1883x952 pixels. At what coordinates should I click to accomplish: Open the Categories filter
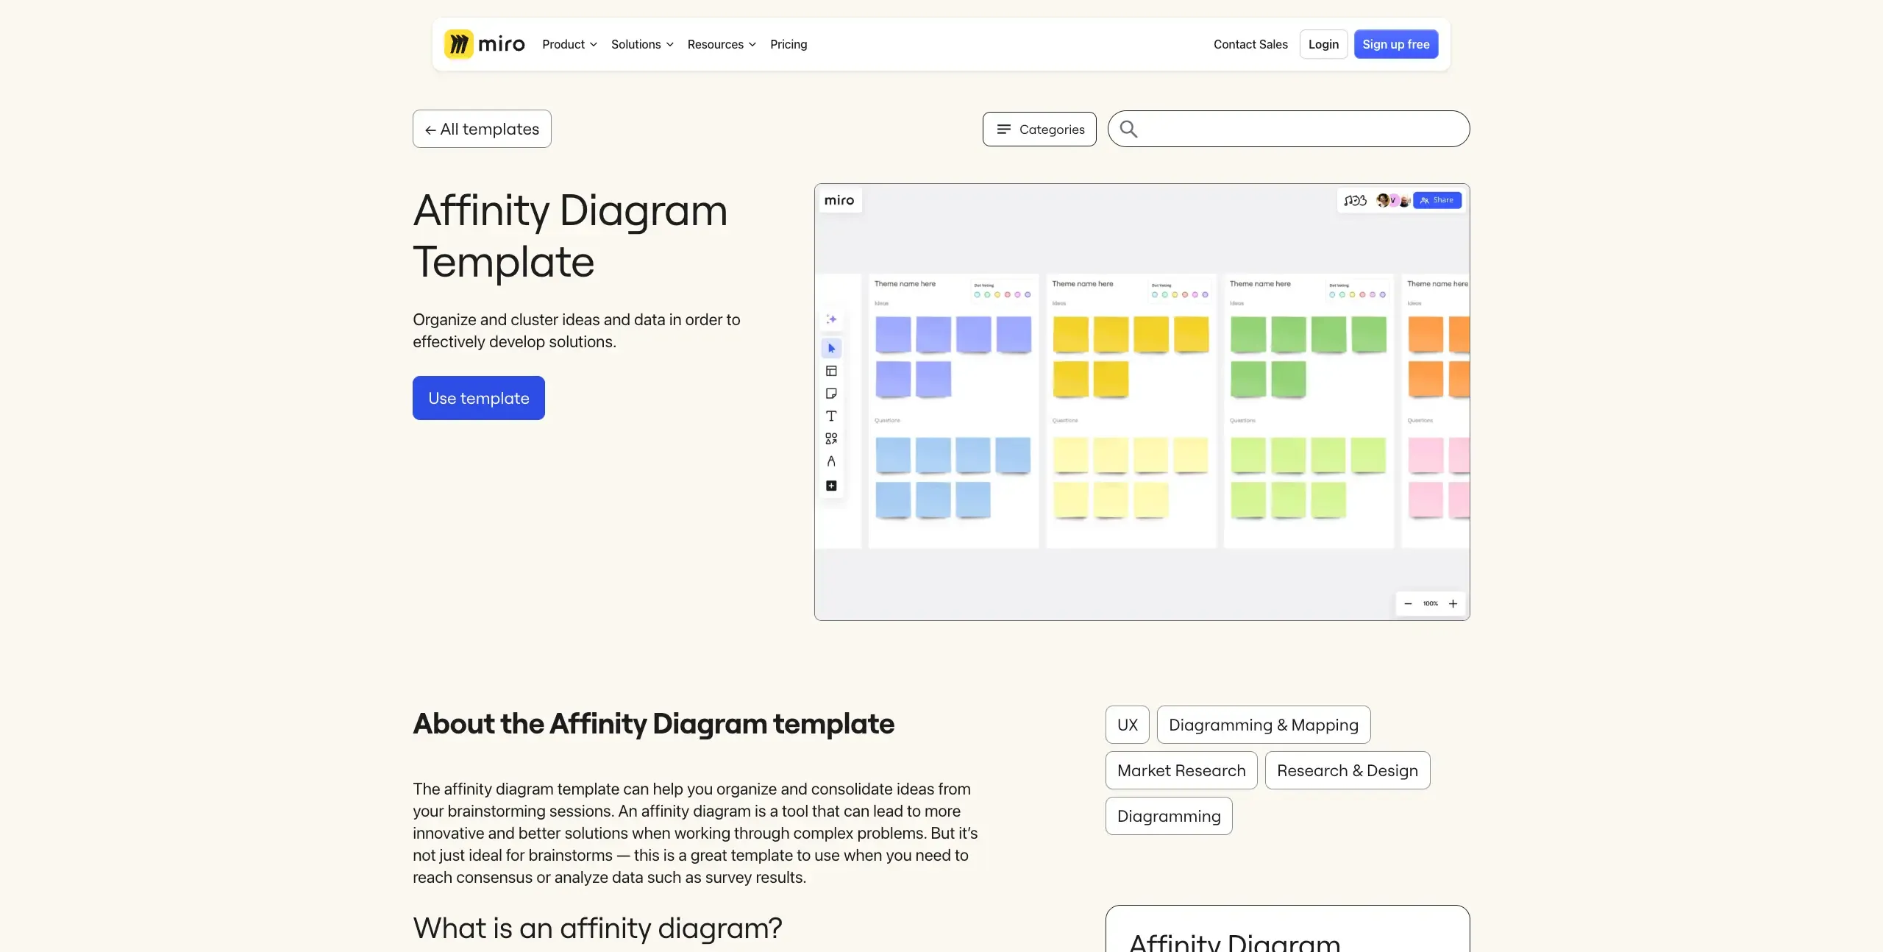(x=1039, y=129)
